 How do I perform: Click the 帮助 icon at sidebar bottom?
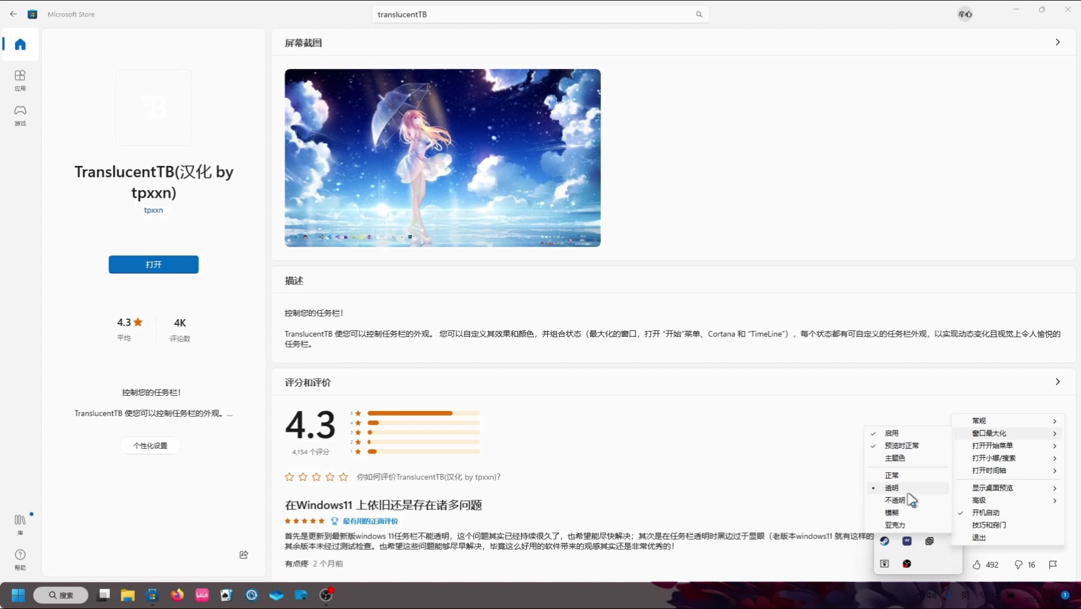(x=20, y=558)
